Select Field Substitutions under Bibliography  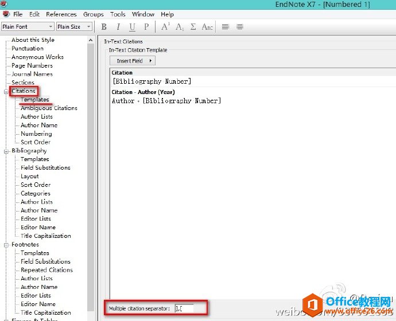tap(45, 168)
